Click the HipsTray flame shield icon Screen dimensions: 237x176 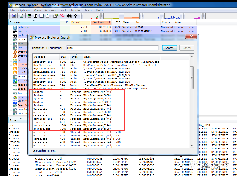(x=15, y=73)
